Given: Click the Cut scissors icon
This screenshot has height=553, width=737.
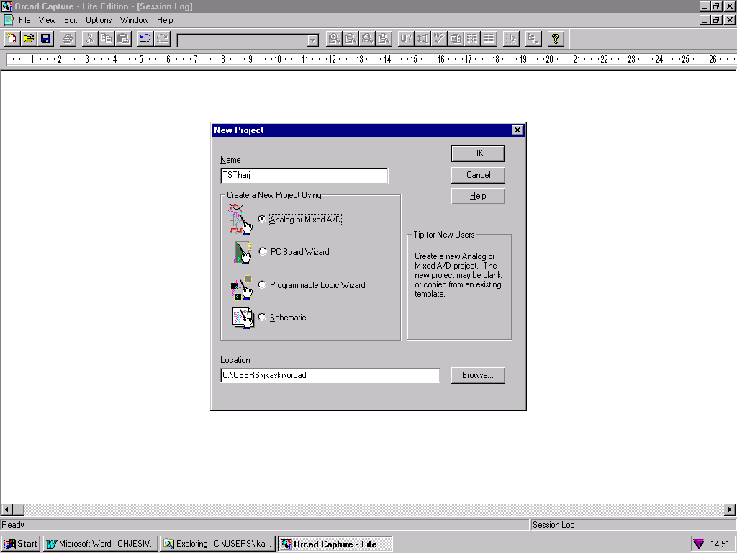Looking at the screenshot, I should [x=89, y=39].
